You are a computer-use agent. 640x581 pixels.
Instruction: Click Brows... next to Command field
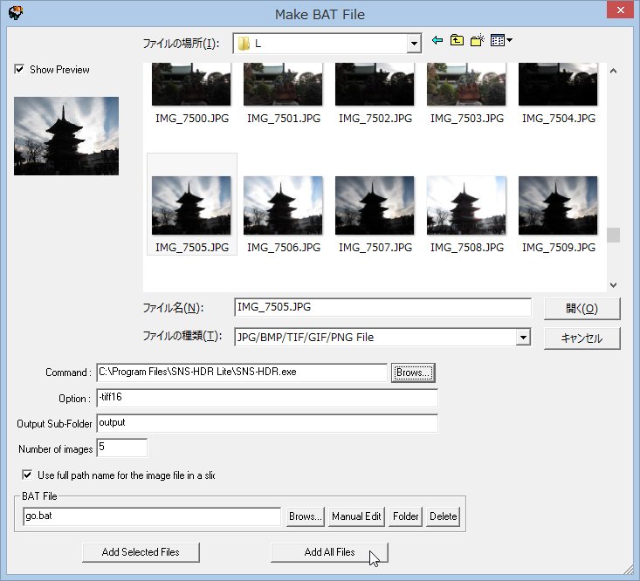tap(413, 373)
